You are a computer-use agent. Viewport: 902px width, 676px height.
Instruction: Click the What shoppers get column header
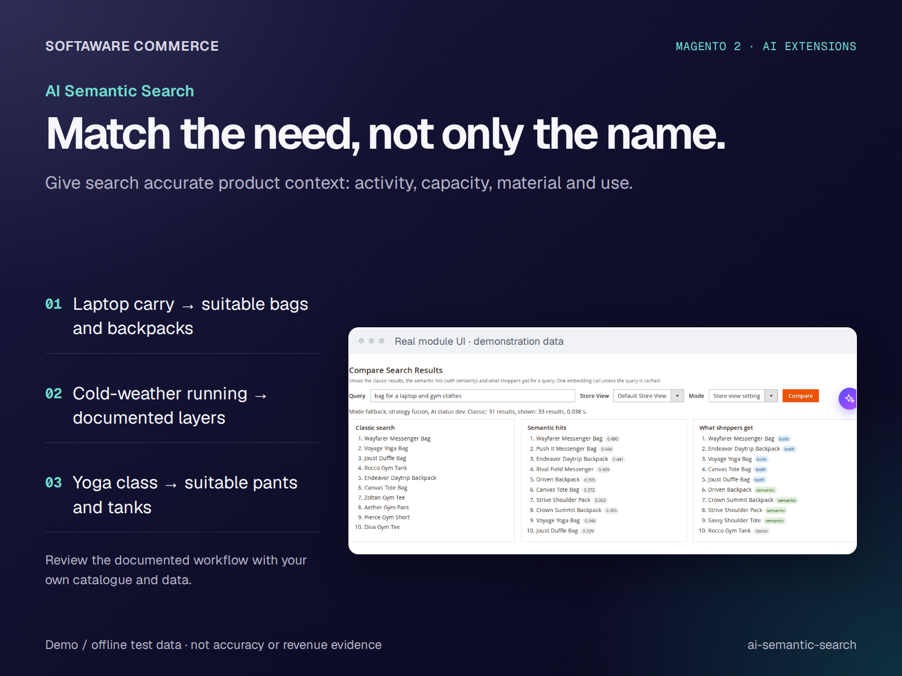(x=726, y=428)
